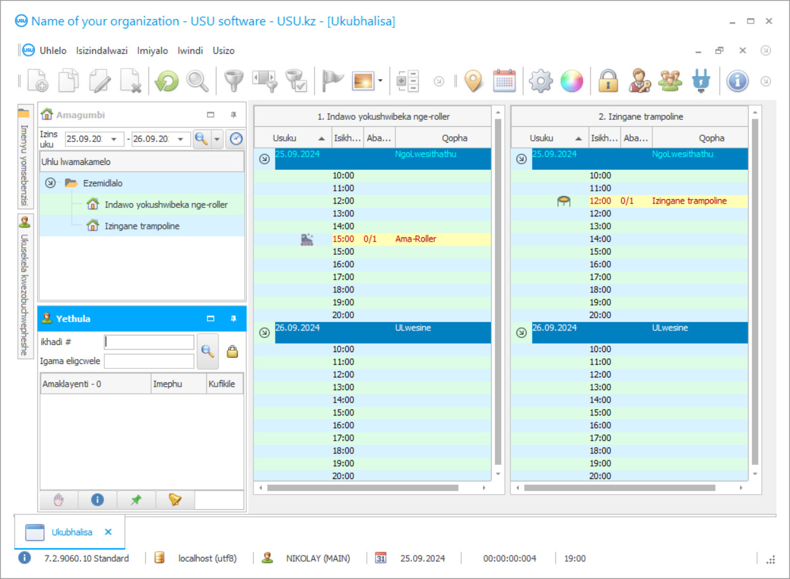
Task: Click the group of users icon
Action: pyautogui.click(x=670, y=81)
